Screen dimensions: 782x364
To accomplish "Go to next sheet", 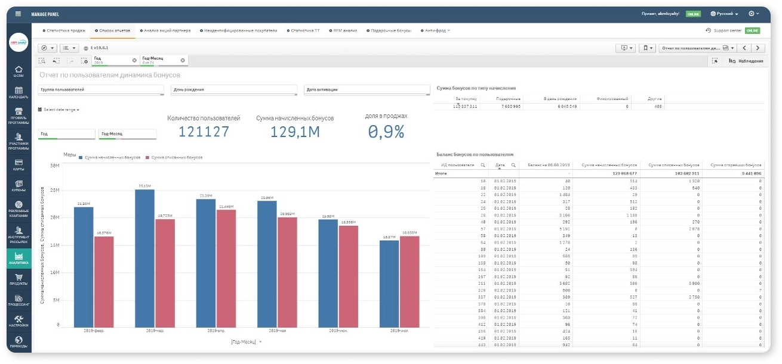I will (758, 48).
